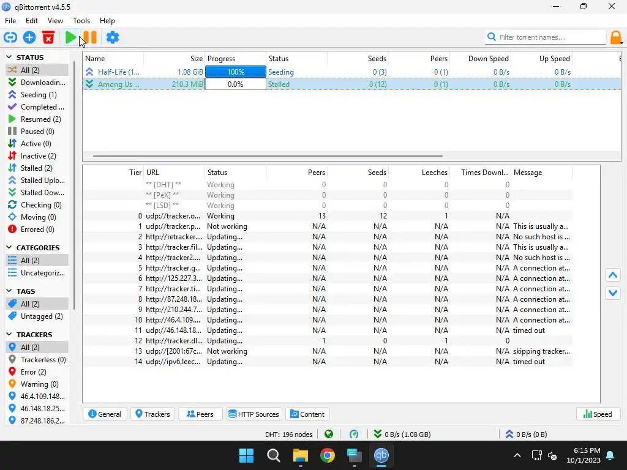Sort torrents by the Name column
The height and width of the screenshot is (470, 627).
113,58
